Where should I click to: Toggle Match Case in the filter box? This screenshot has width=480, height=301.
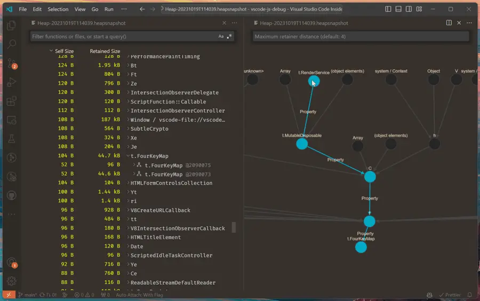pyautogui.click(x=221, y=36)
